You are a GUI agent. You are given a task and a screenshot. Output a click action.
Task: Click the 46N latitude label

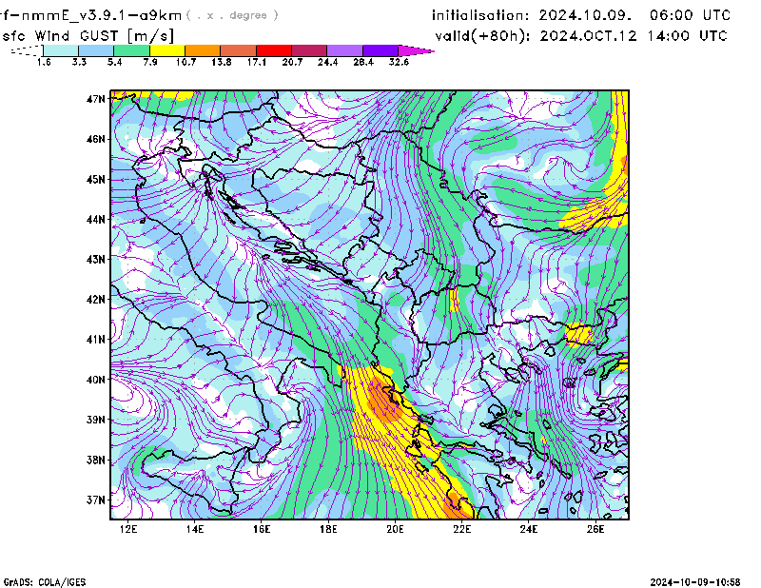[x=96, y=139]
